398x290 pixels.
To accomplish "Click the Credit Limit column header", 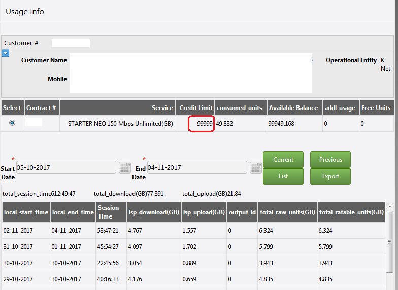I will [195, 108].
